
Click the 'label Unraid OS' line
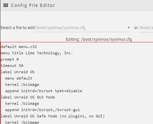point(18,72)
